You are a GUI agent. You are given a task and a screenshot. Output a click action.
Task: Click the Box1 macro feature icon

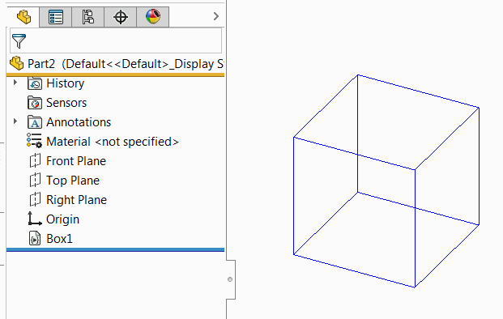click(35, 239)
